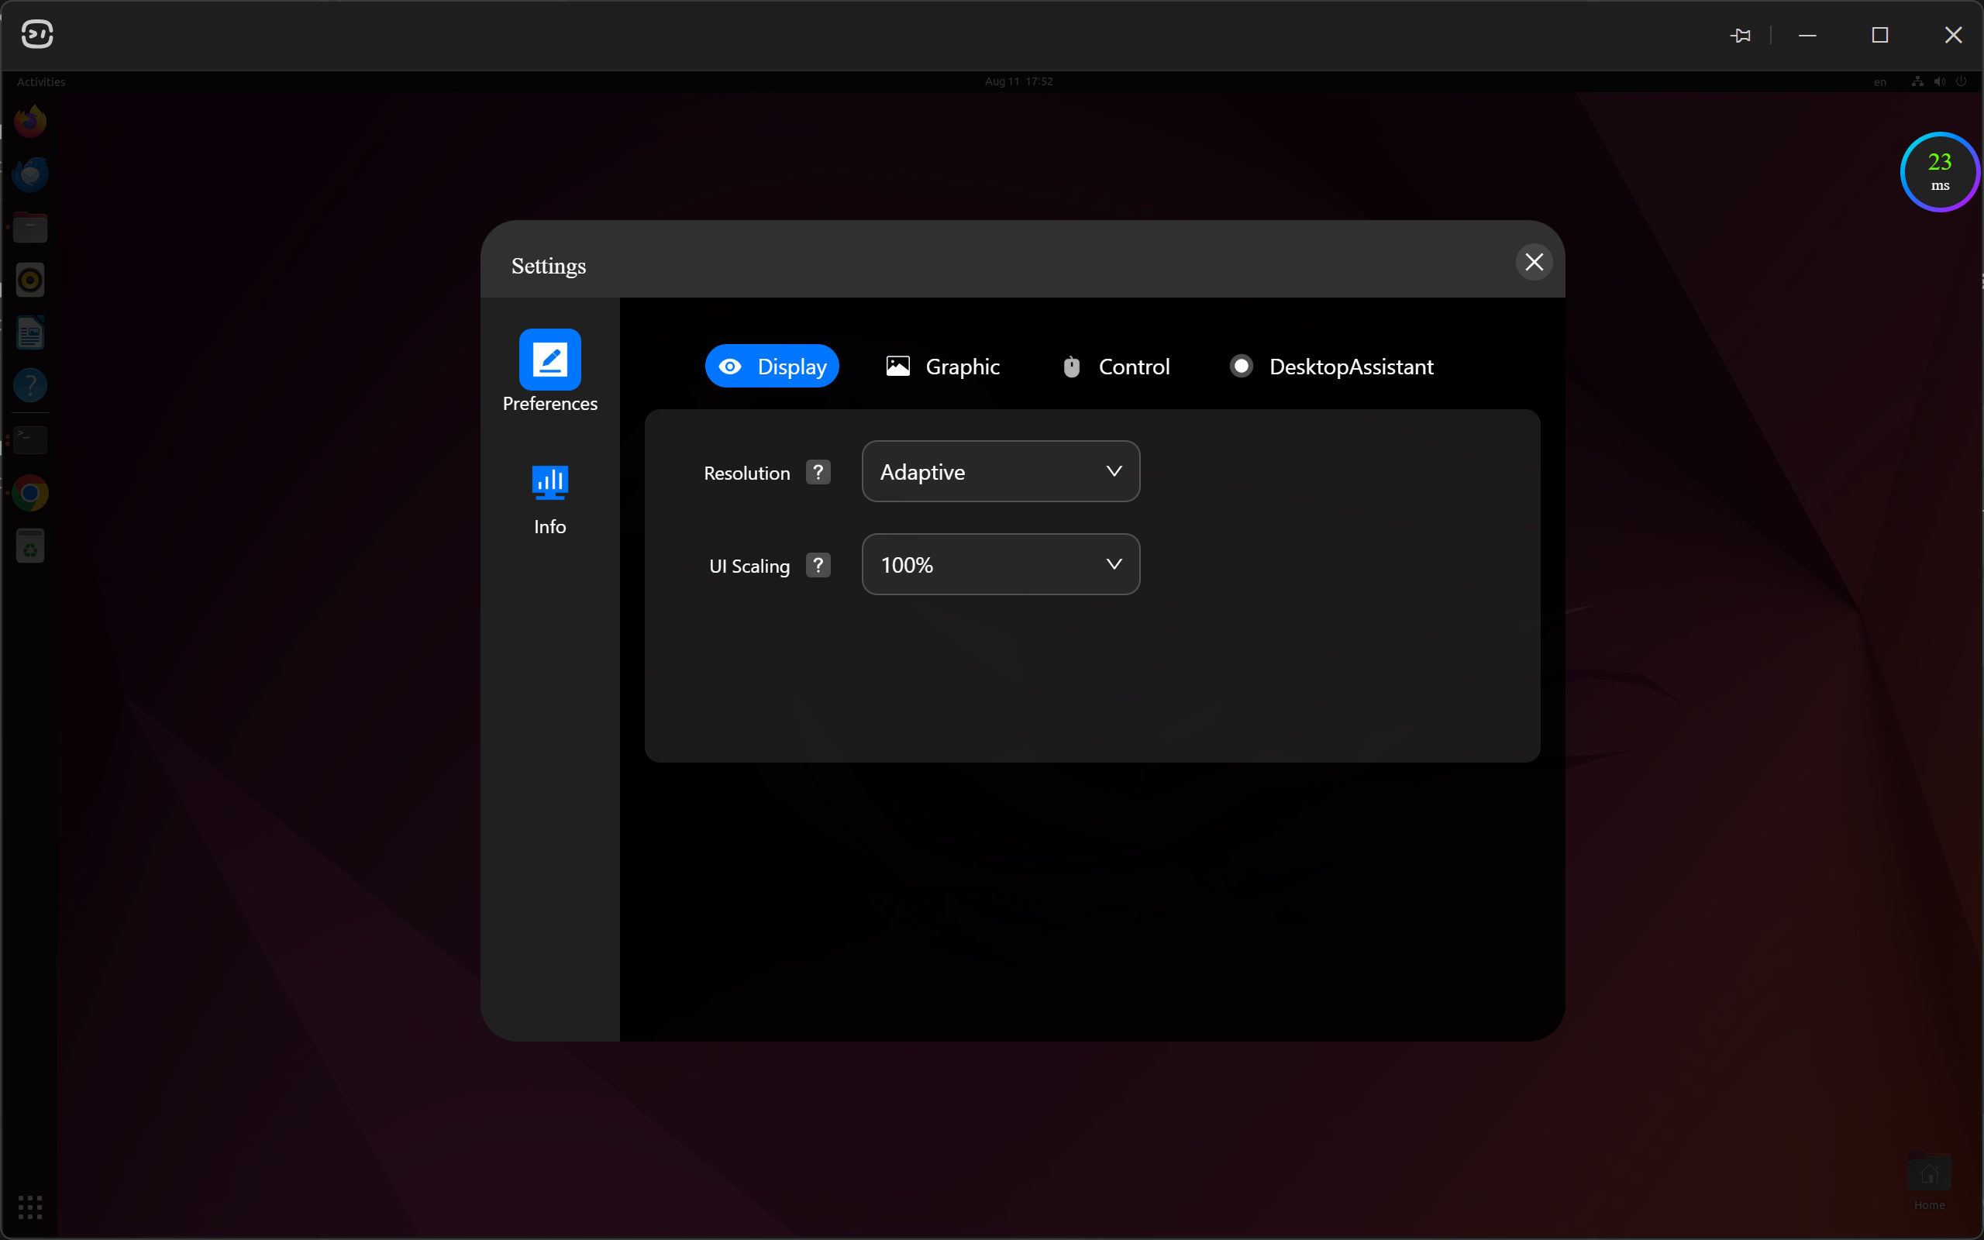This screenshot has height=1240, width=1984.
Task: Switch to the DesktopAssistant tab
Action: click(x=1331, y=367)
